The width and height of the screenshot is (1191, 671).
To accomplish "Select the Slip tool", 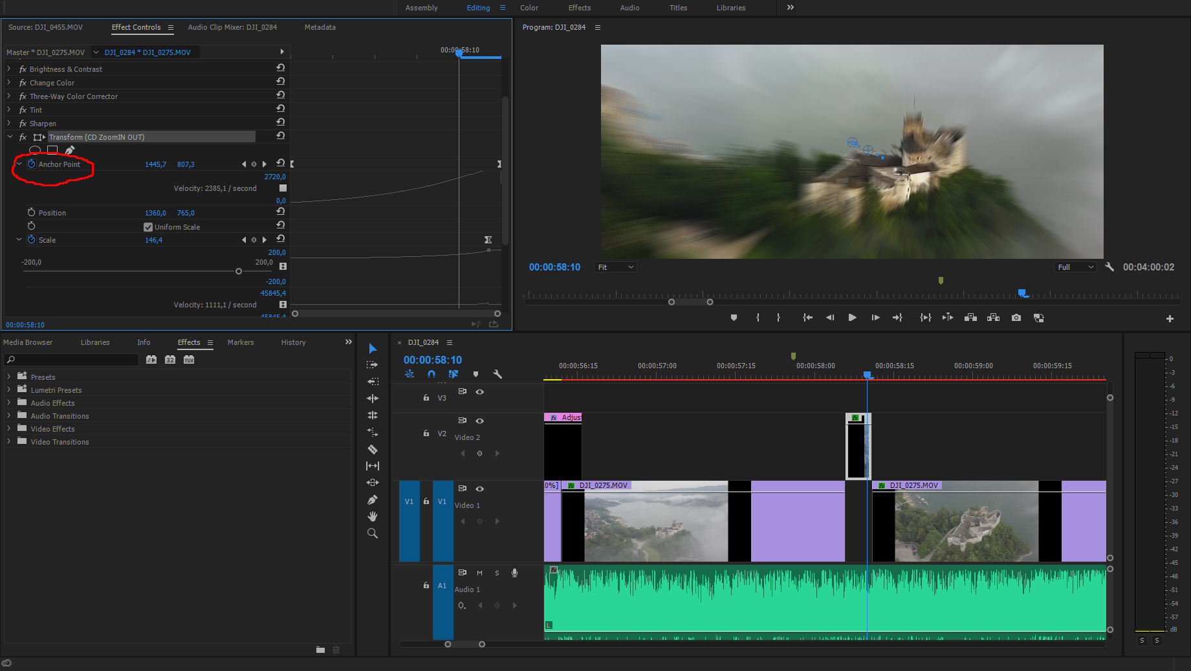I will click(x=373, y=466).
